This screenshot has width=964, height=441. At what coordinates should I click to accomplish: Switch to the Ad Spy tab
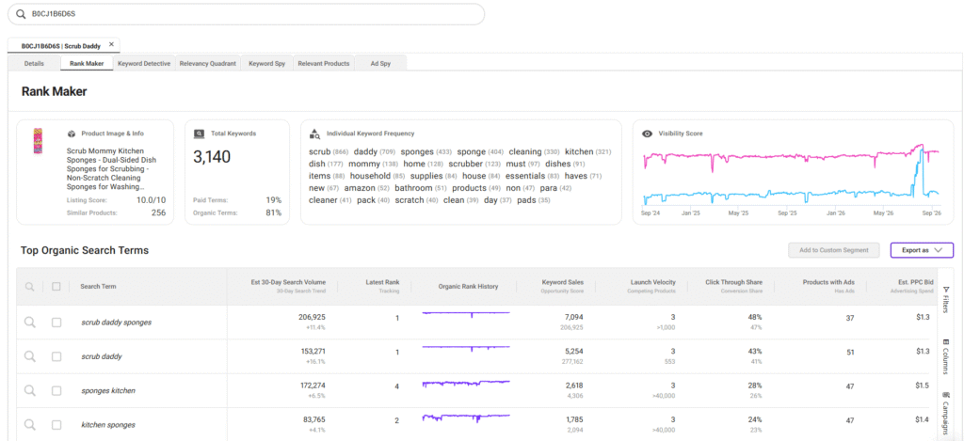pos(380,63)
